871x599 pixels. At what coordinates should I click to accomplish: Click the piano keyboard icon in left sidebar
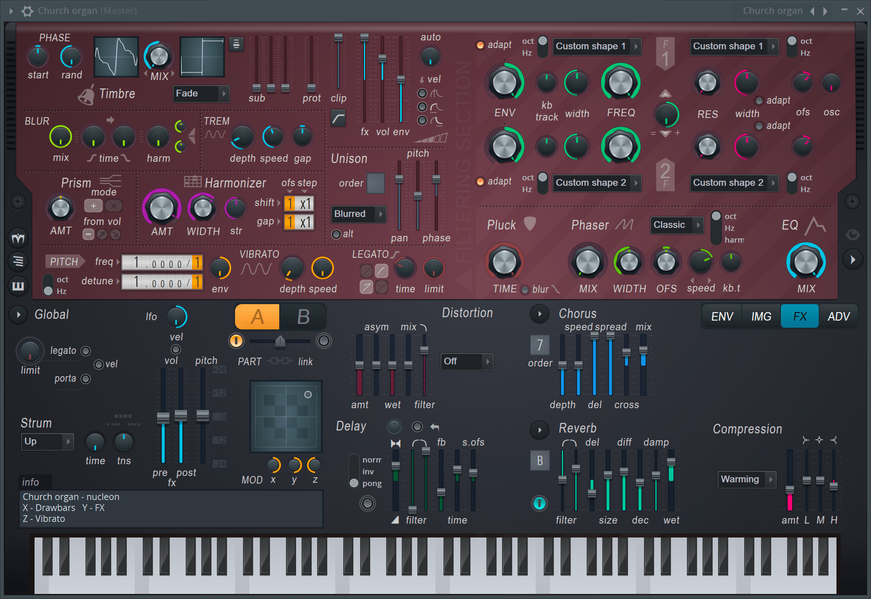point(18,286)
